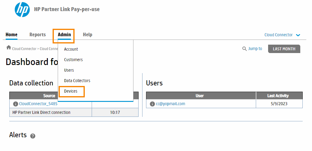Choose Devices in the Admin menu
The height and width of the screenshot is (151, 312).
[x=71, y=91]
